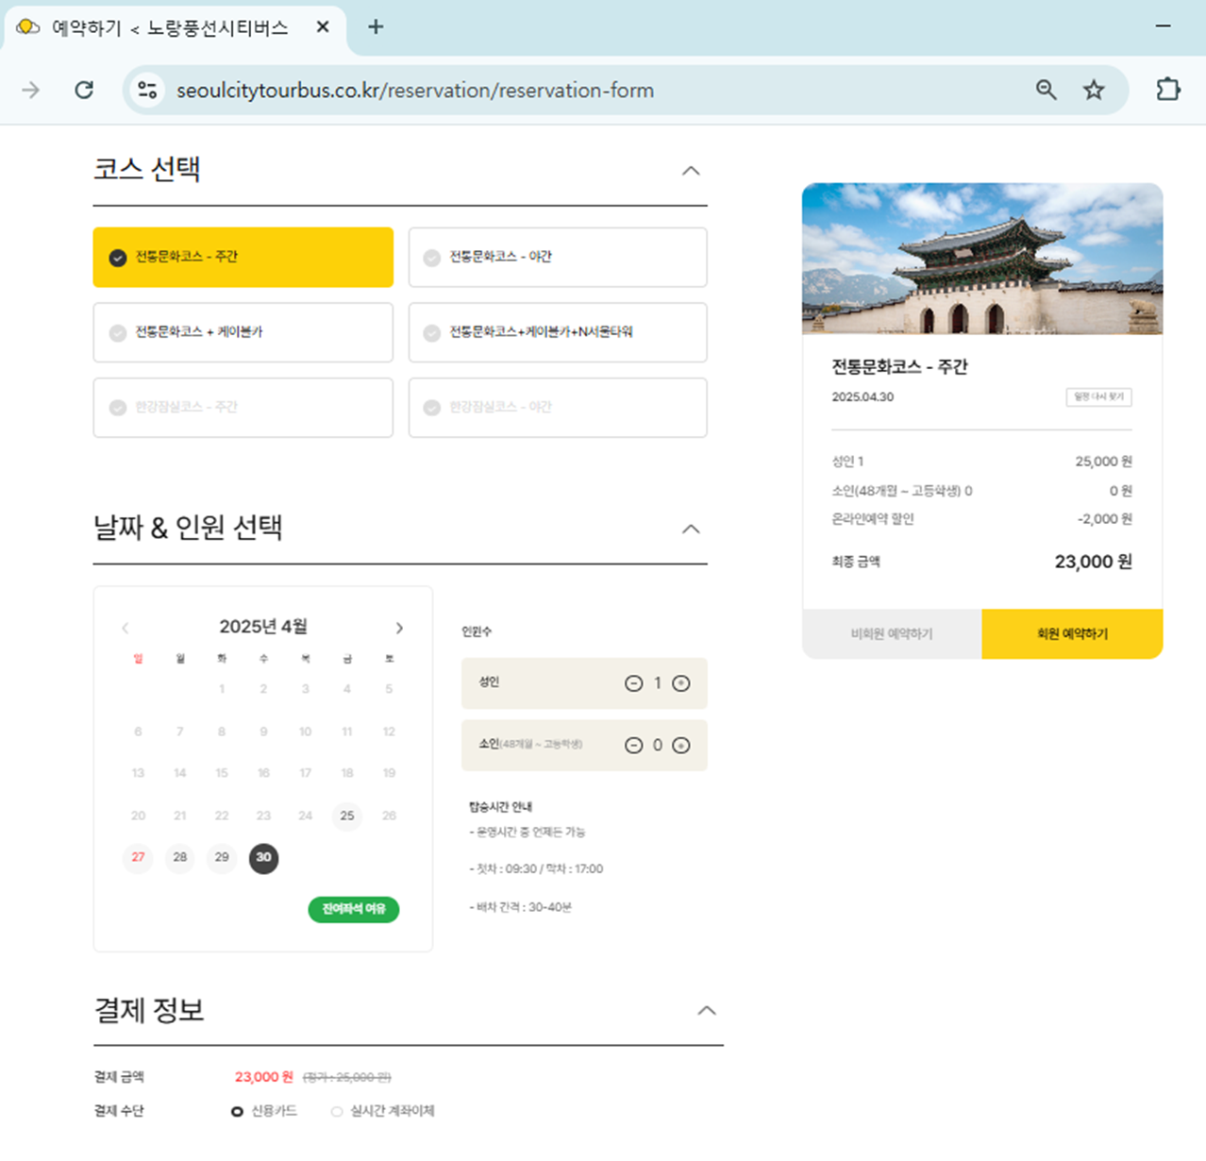
Task: Click the plus icon next to 소인 count
Action: pos(681,745)
